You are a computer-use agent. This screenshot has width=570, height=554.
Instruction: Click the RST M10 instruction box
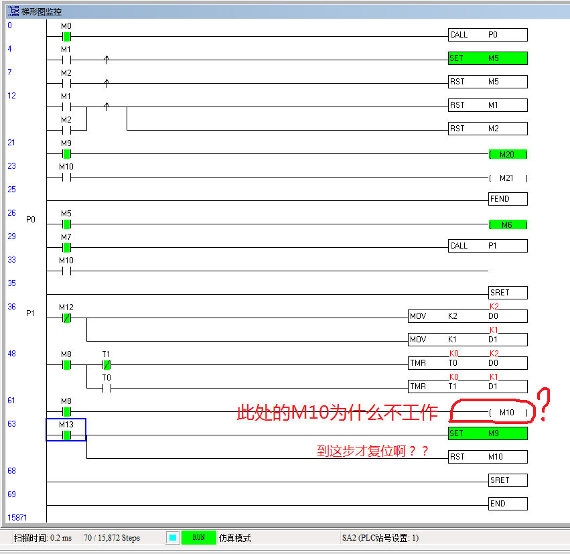(x=488, y=457)
